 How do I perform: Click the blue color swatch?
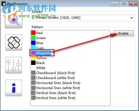(x=33, y=43)
